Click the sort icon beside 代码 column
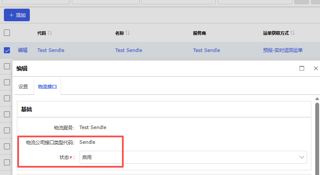320x175 pixels. [50, 33]
